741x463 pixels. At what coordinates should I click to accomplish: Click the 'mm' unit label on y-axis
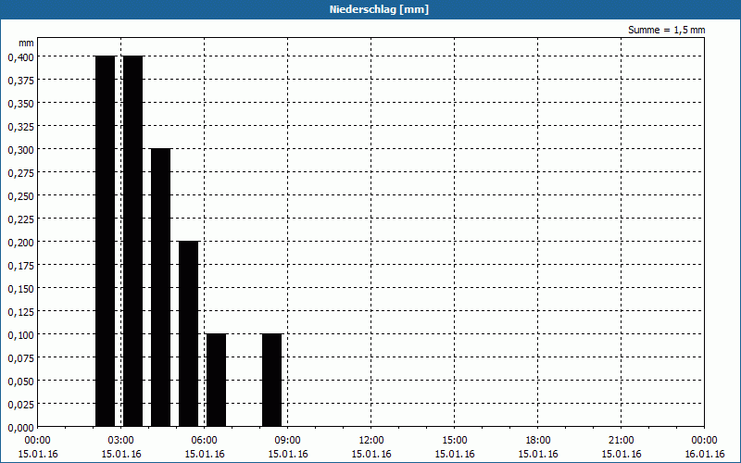(x=26, y=43)
